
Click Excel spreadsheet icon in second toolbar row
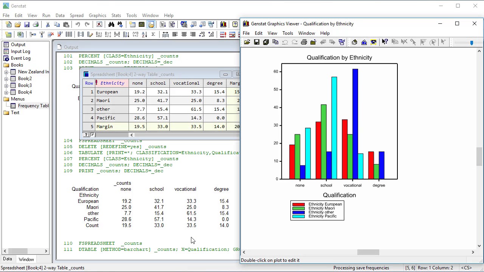[x=20, y=34]
